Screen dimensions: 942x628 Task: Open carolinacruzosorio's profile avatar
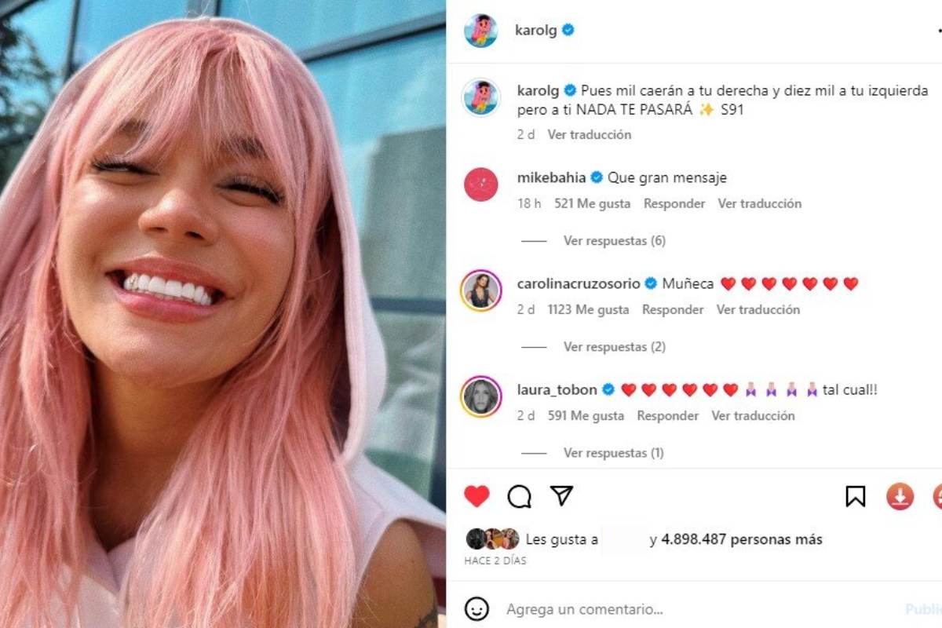pos(480,290)
